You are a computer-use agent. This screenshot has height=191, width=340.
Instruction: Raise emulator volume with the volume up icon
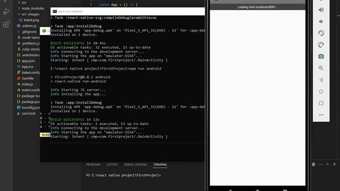(x=321, y=10)
